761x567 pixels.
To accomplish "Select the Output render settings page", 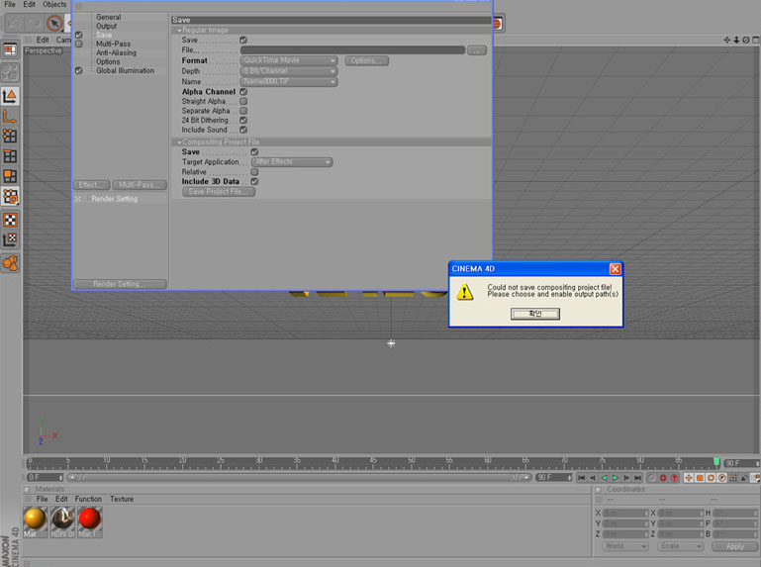I will (106, 26).
